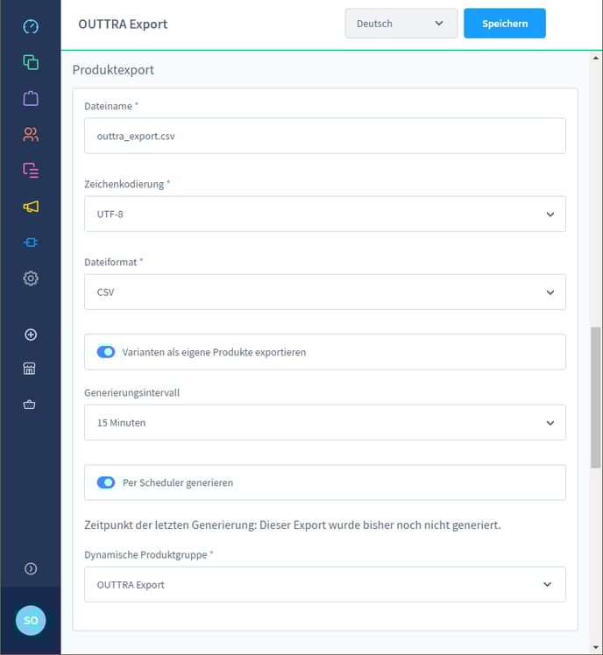Click the Zeitpunkt der letzten Generierung text
Image resolution: width=603 pixels, height=655 pixels.
point(293,525)
